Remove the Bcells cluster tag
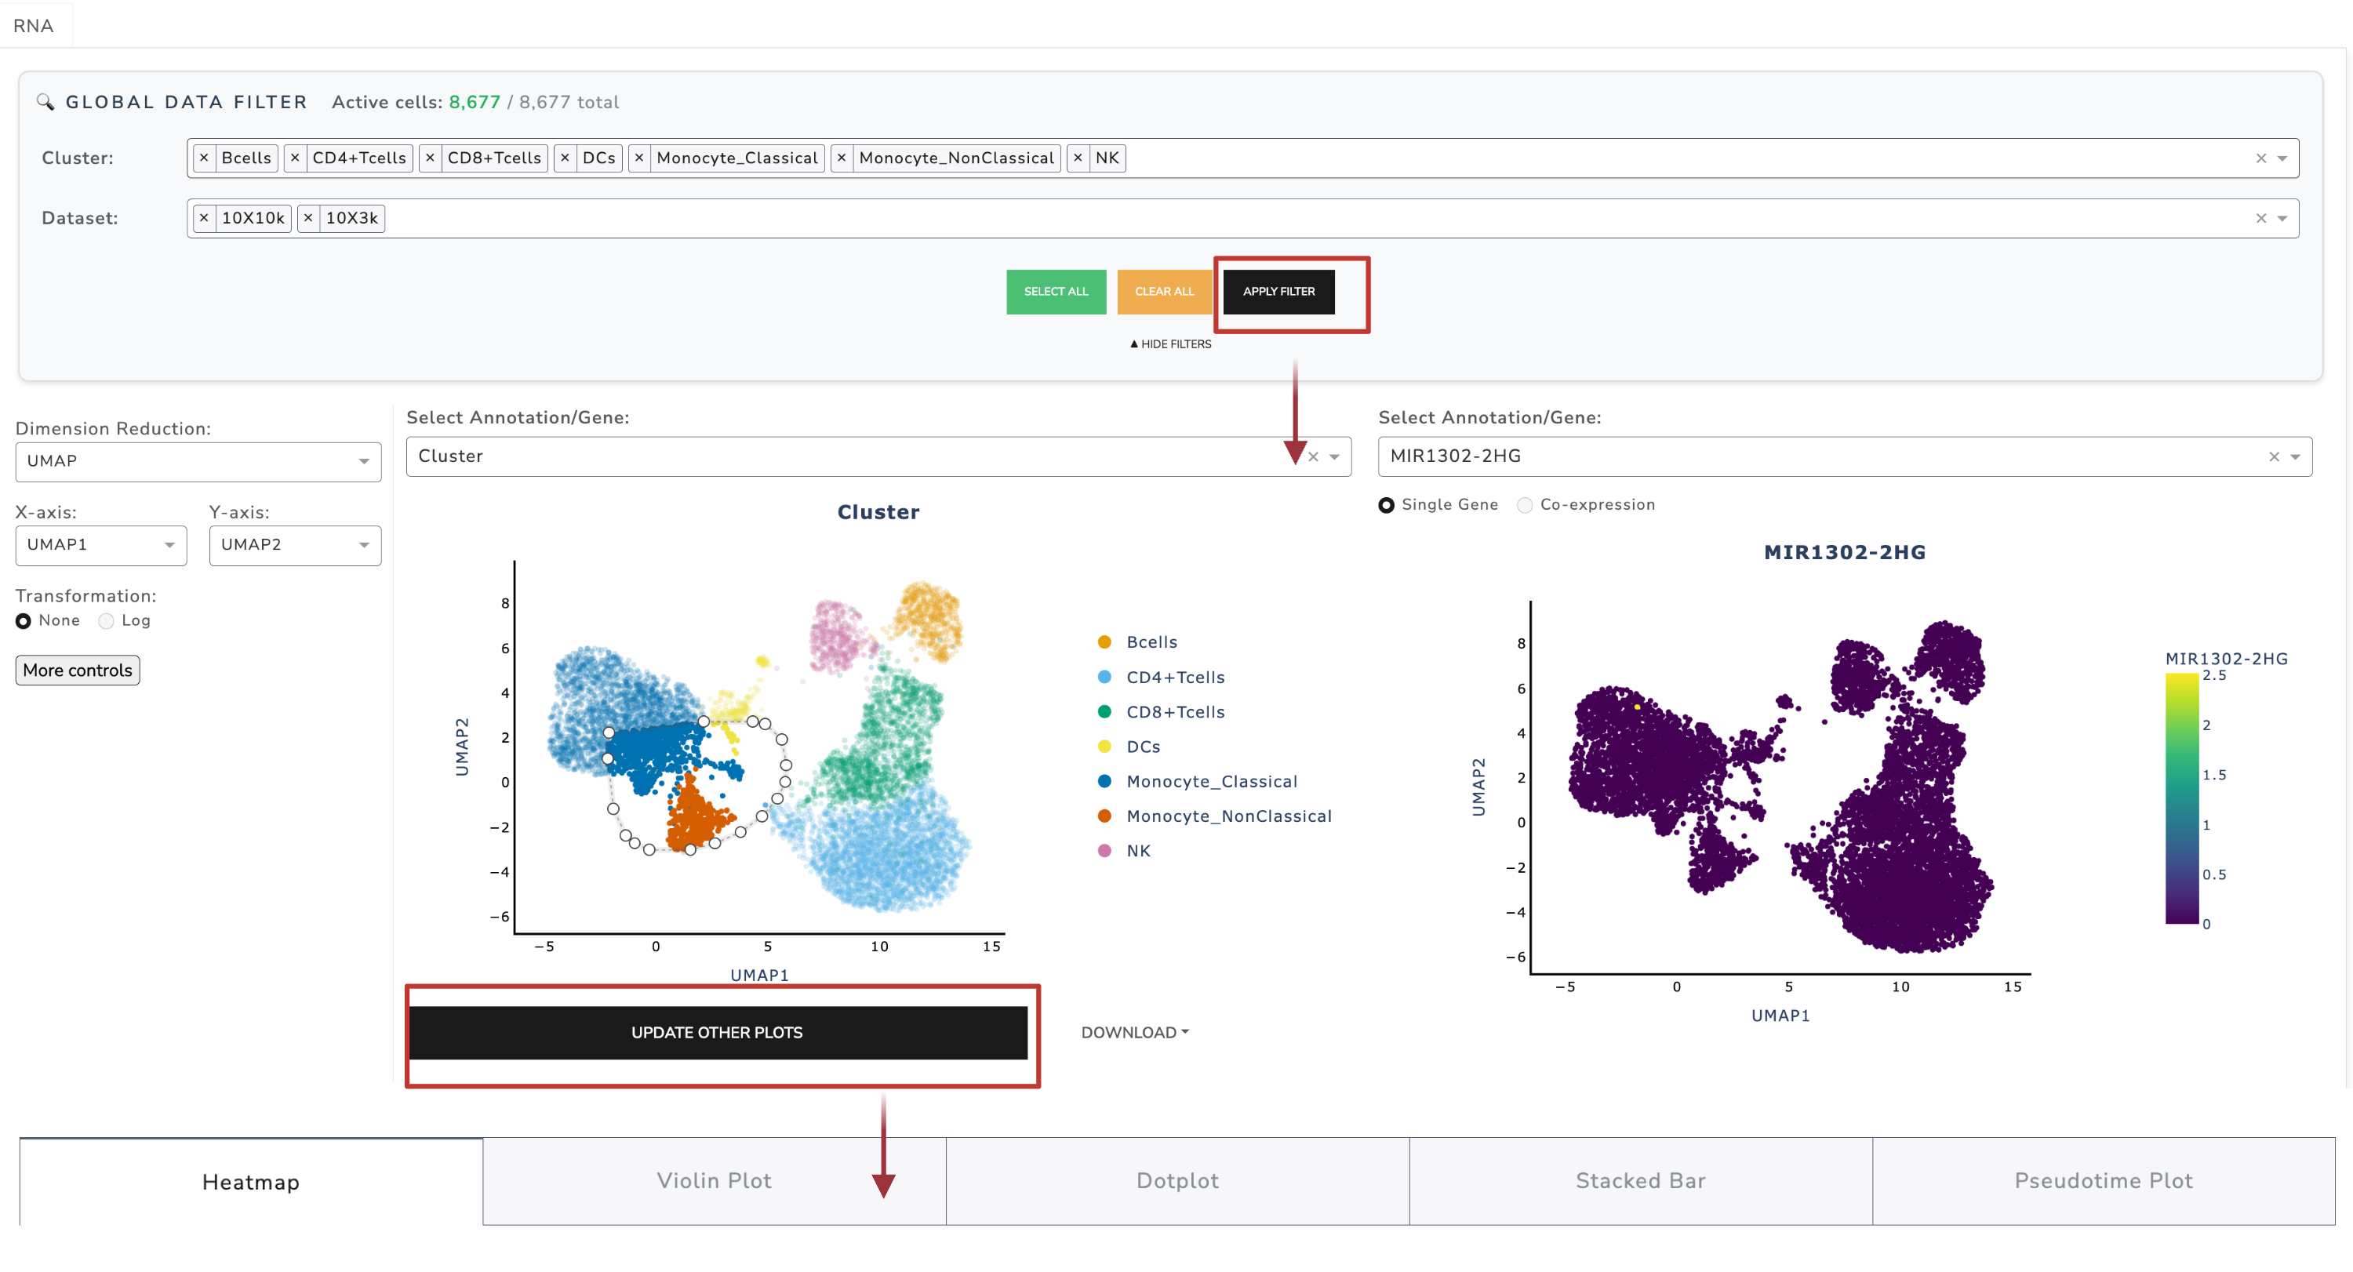Viewport: 2353px width, 1272px height. (x=204, y=158)
